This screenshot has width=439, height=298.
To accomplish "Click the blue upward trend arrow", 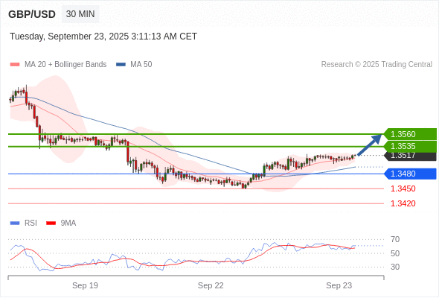I will coord(370,145).
